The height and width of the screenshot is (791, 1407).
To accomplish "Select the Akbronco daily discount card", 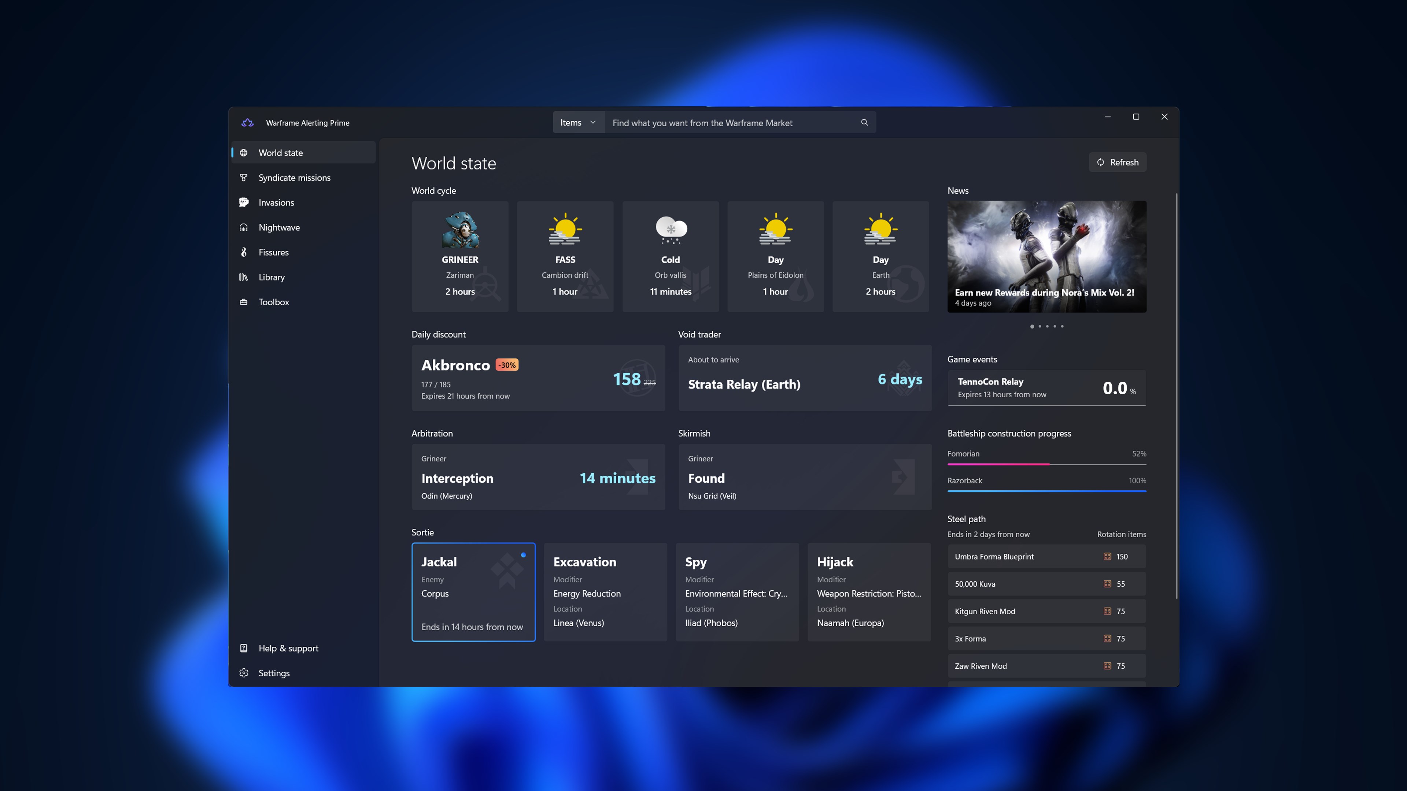I will (538, 378).
